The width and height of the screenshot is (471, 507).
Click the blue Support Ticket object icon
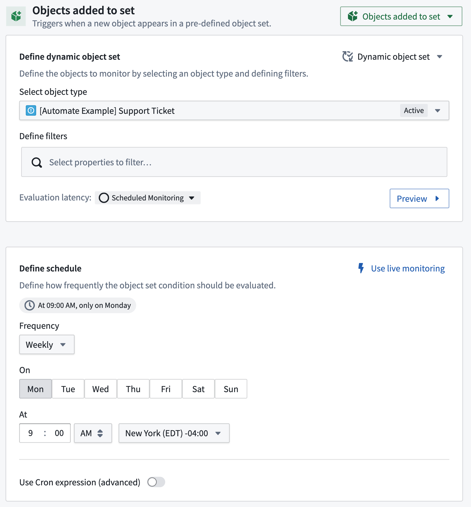point(31,110)
